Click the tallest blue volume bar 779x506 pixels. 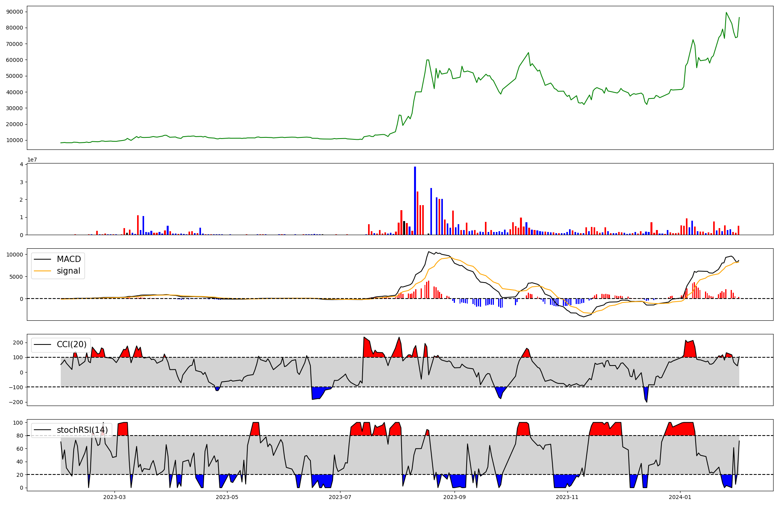tap(415, 200)
